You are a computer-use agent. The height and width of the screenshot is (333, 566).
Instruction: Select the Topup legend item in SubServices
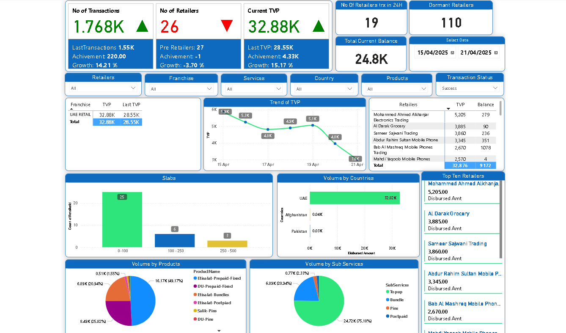click(396, 292)
